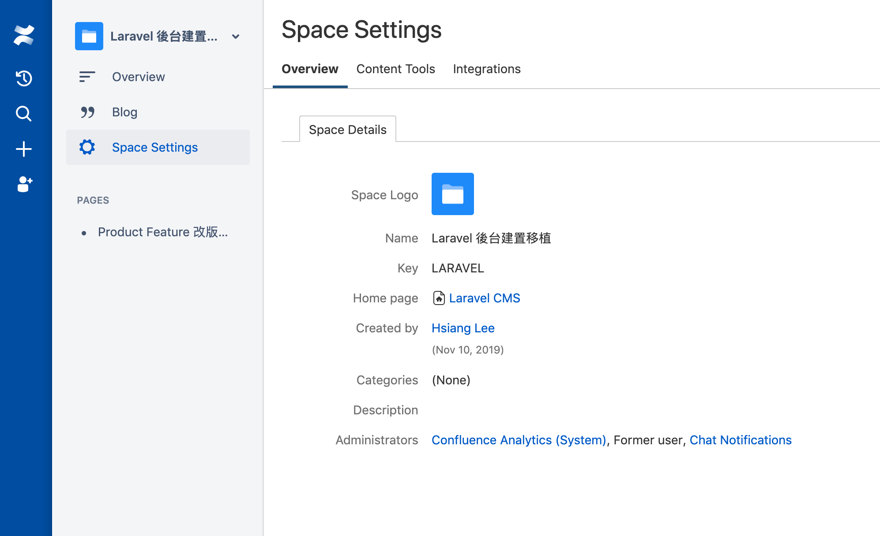Image resolution: width=880 pixels, height=536 pixels.
Task: Open the Confluence Analytics (System) link
Action: [x=519, y=440]
